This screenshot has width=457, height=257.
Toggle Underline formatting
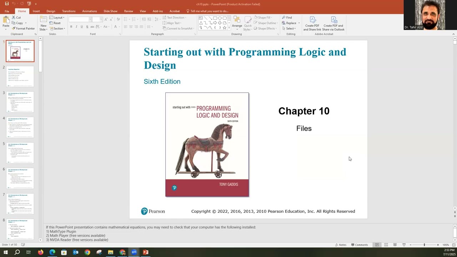(x=81, y=27)
